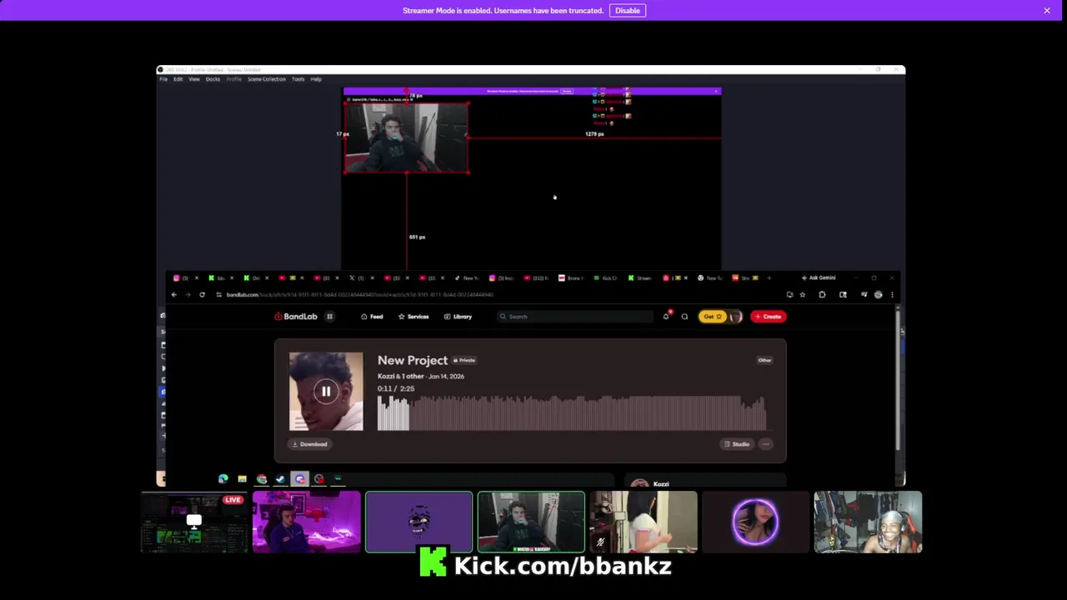1067x600 pixels.
Task: Open OBS Help menu
Action: point(316,79)
